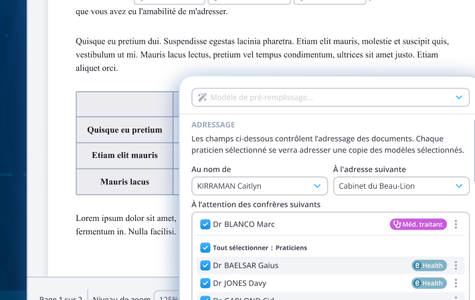Image resolution: width=475 pixels, height=300 pixels.
Task: Click the empty header cell of the table
Action: 124,104
